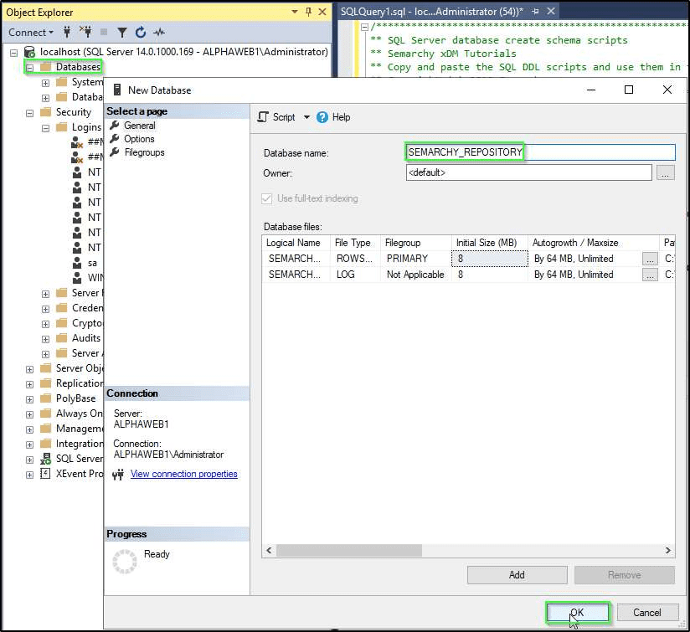The image size is (690, 632).
Task: Click the localhost server icon in tree
Action: [x=29, y=52]
